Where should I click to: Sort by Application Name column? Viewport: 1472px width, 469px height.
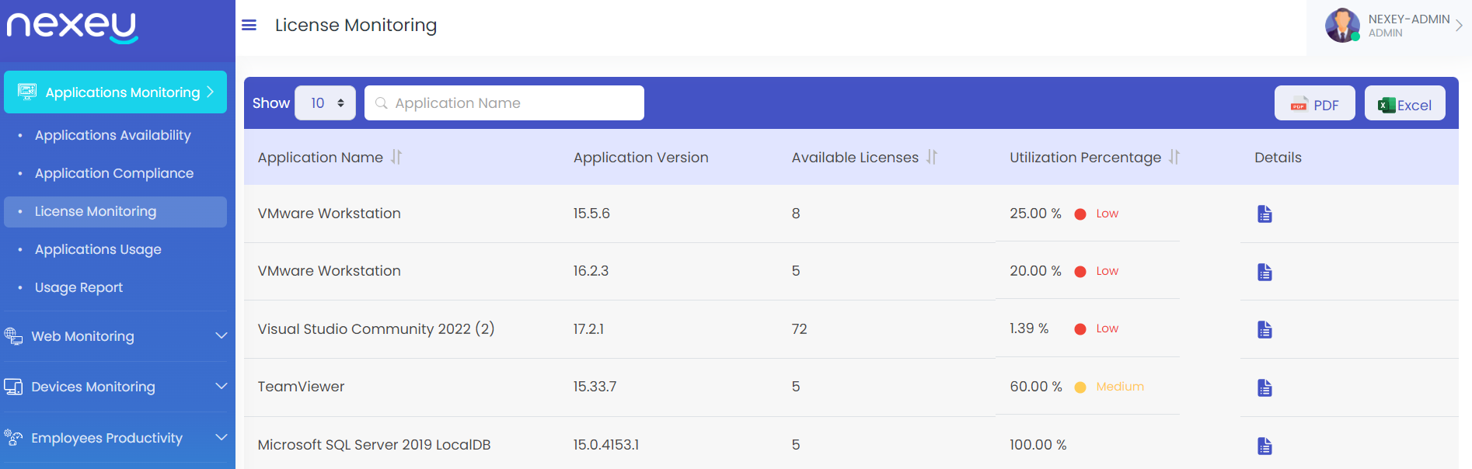[396, 158]
